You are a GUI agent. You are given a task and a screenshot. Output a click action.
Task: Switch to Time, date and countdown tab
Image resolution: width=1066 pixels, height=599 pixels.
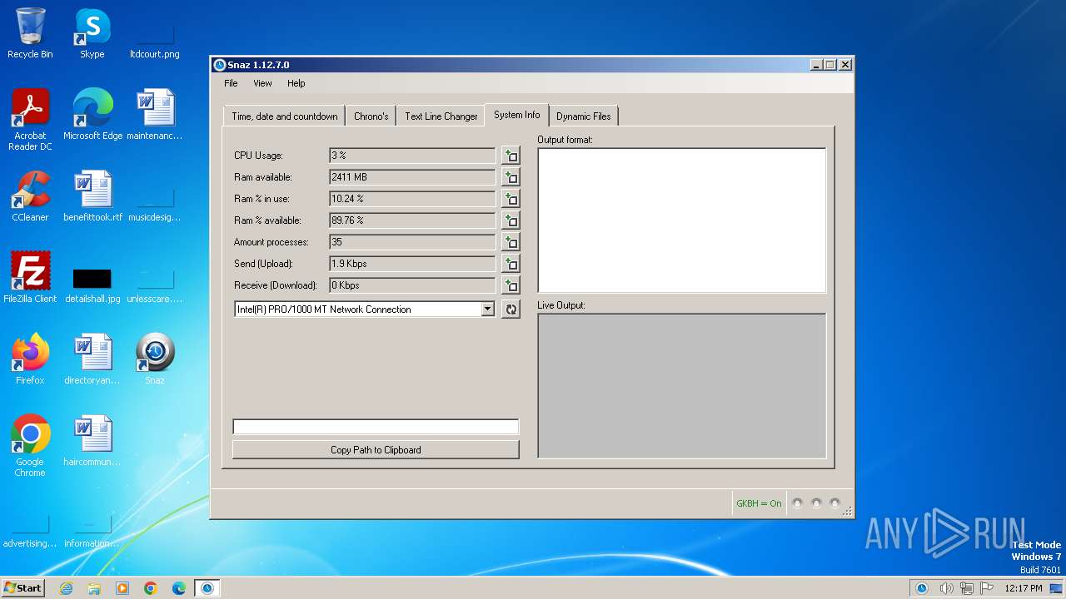coord(285,116)
